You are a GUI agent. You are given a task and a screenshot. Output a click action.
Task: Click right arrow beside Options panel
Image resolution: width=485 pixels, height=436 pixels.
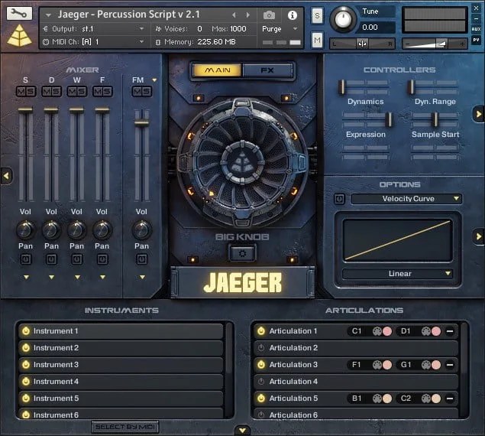pyautogui.click(x=479, y=237)
